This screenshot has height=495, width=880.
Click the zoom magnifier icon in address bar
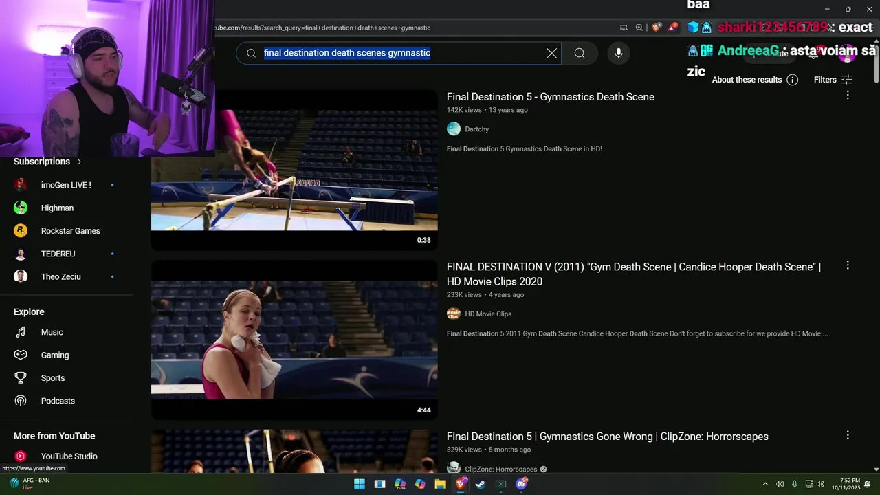(639, 27)
